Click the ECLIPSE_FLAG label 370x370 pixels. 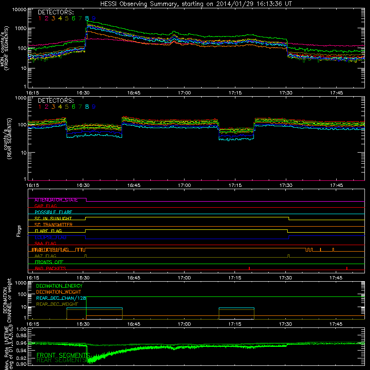click(50, 237)
